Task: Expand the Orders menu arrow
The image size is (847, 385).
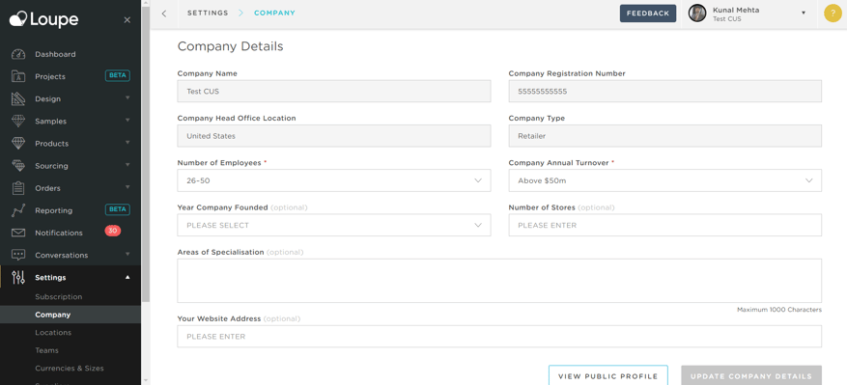Action: [127, 187]
